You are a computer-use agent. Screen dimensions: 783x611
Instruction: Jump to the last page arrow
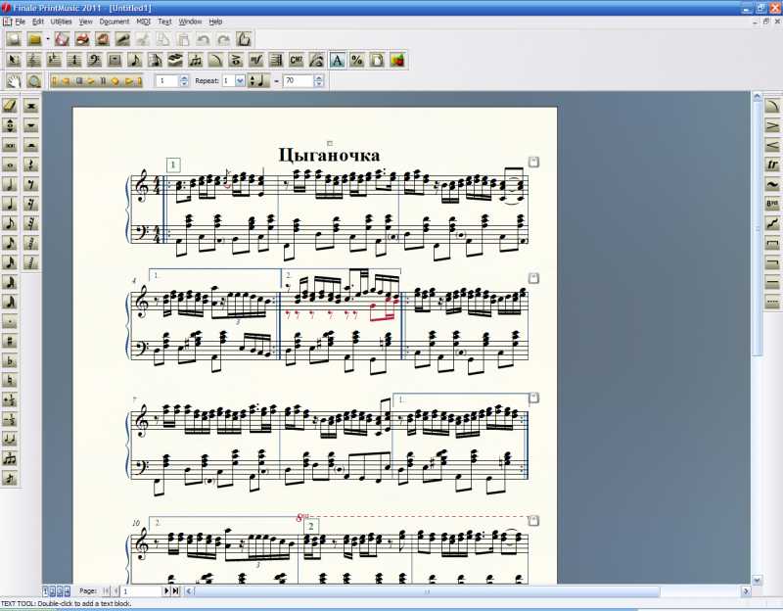tap(176, 591)
